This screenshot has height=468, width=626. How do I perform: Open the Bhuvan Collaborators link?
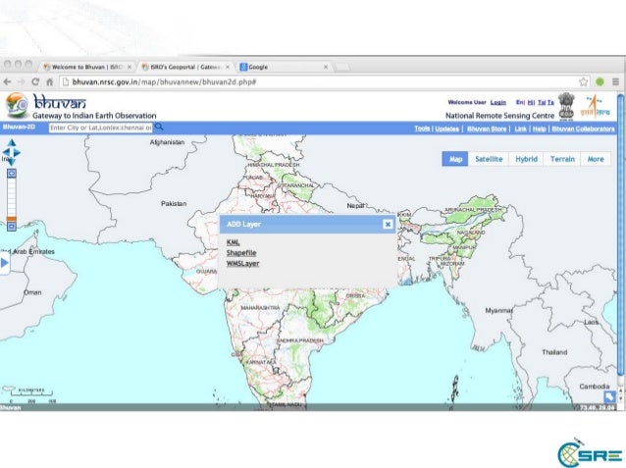click(583, 129)
